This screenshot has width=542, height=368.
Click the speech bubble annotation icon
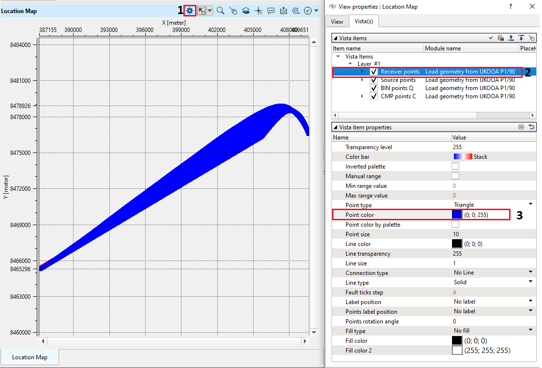click(271, 11)
